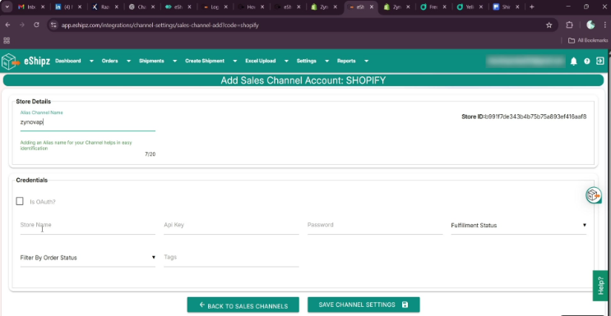611x316 pixels.
Task: Open the floating eShipz chat widget icon
Action: (x=594, y=195)
